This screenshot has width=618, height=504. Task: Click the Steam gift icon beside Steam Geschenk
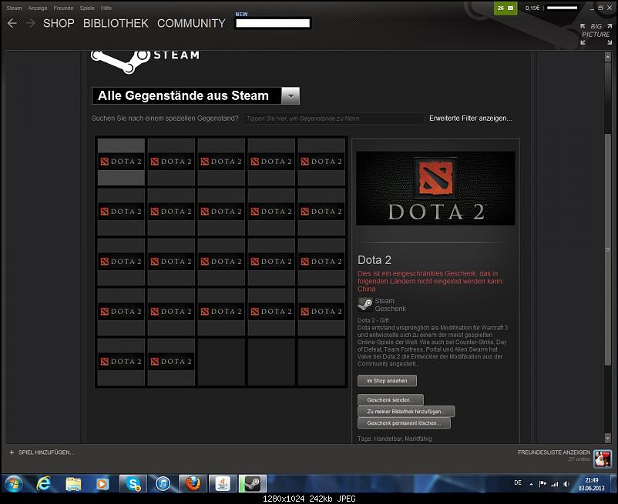click(365, 305)
